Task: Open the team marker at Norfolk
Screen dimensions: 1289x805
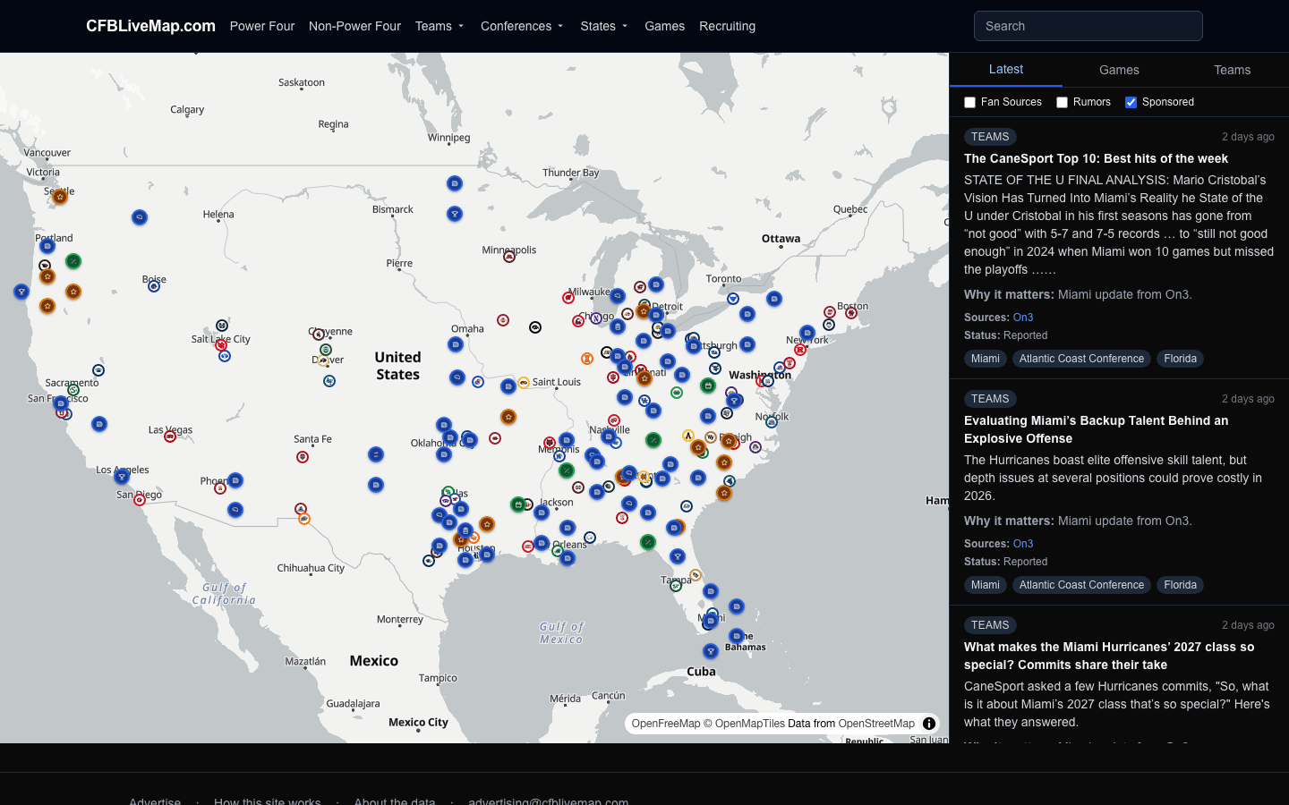Action: coord(772,422)
